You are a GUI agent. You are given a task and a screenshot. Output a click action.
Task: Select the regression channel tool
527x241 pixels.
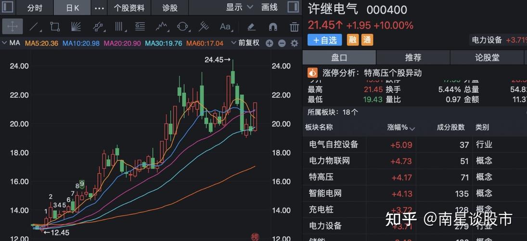tap(98, 27)
